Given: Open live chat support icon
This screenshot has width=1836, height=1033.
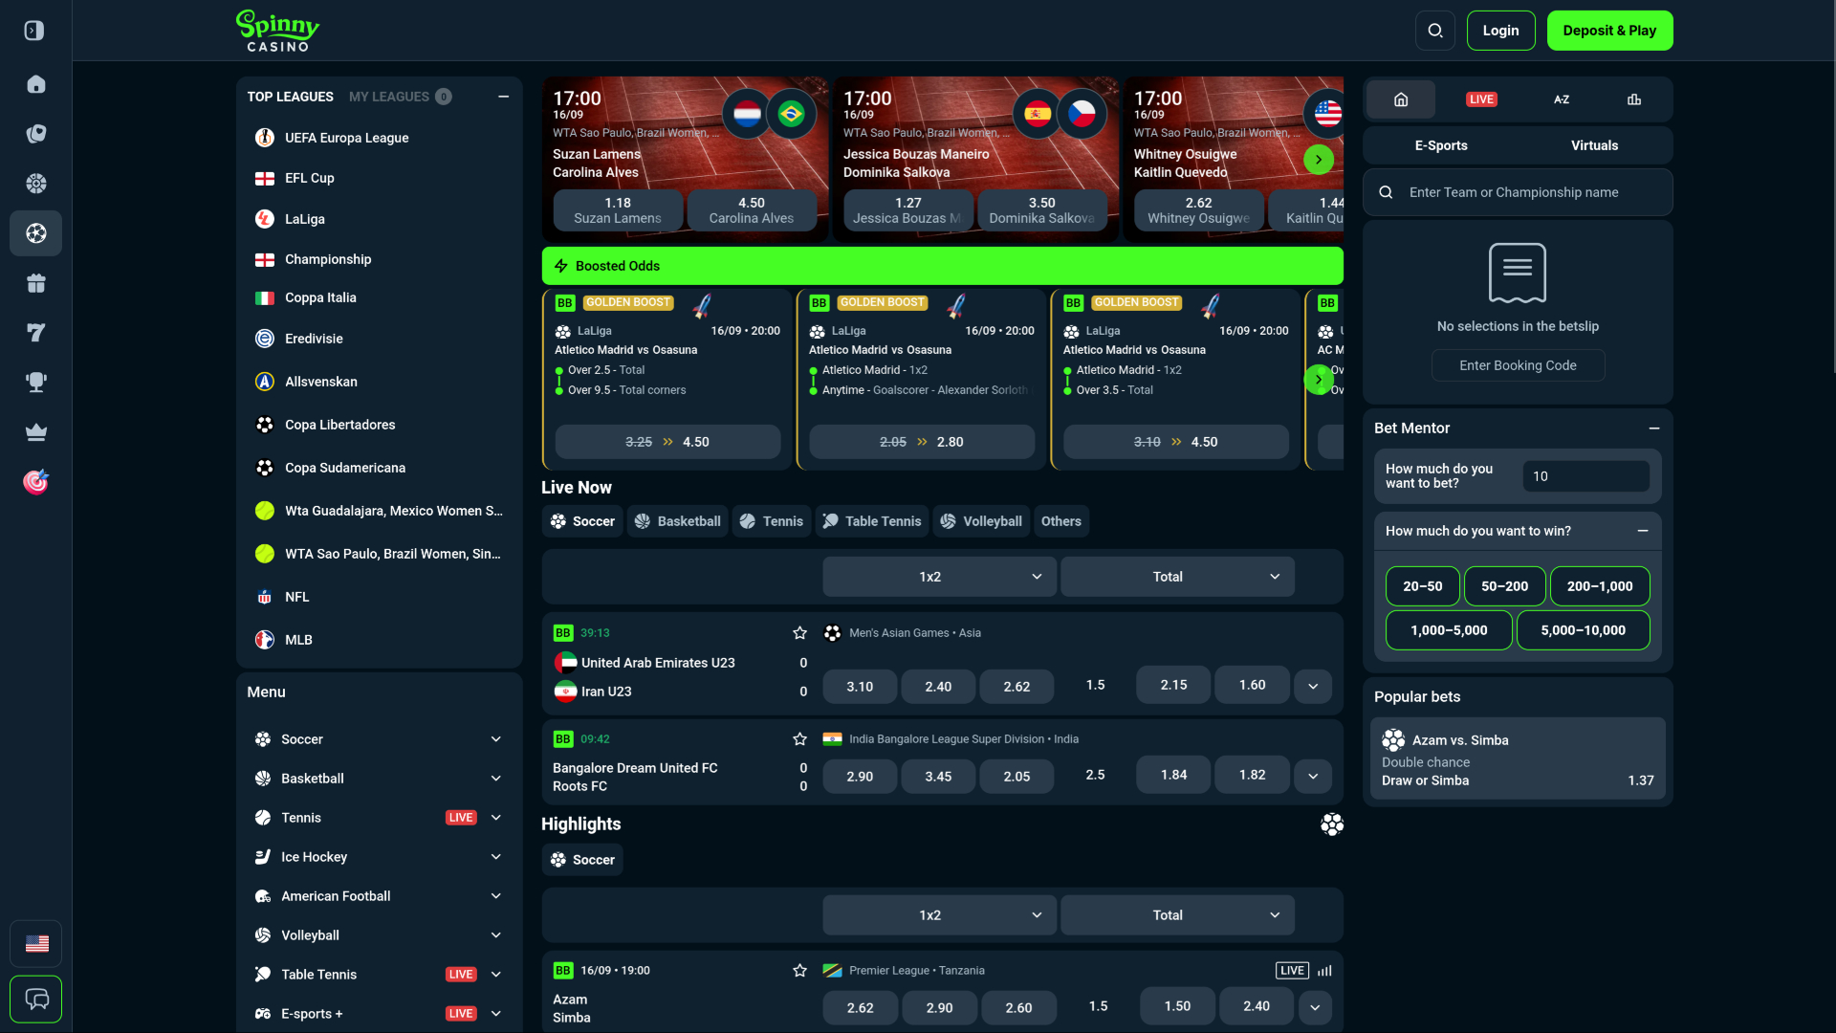Looking at the screenshot, I should click(x=36, y=1000).
